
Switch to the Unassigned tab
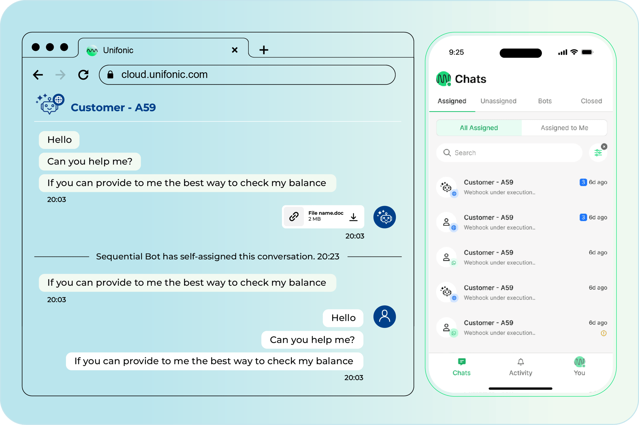[x=498, y=101]
